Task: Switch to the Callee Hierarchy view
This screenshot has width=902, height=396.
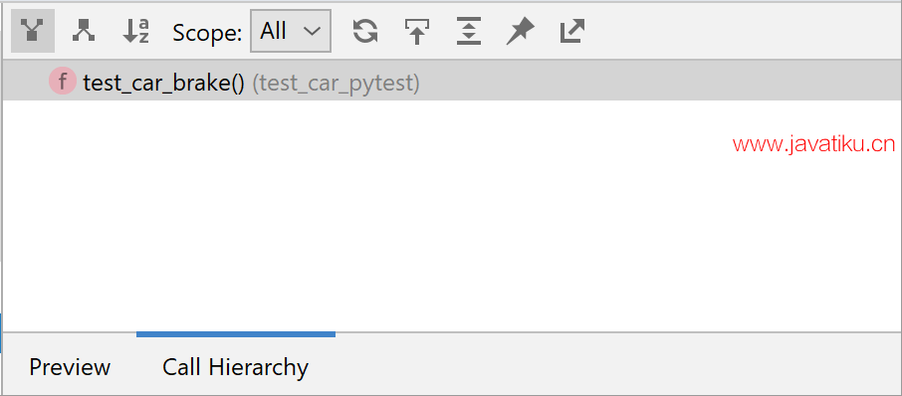Action: point(84,31)
